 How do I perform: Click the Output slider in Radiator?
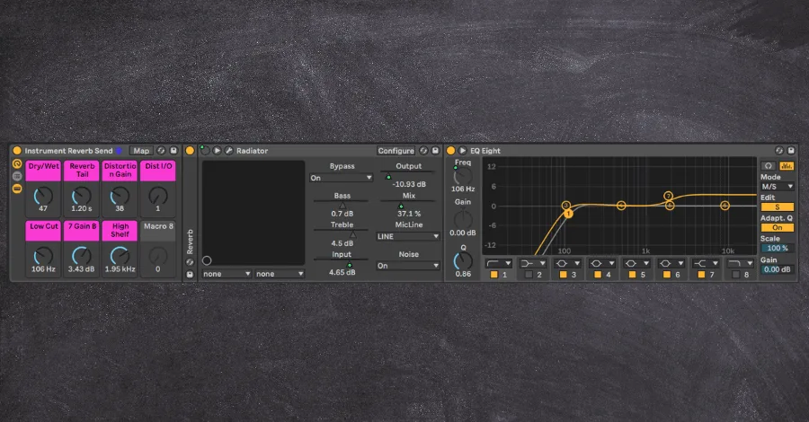point(409,176)
